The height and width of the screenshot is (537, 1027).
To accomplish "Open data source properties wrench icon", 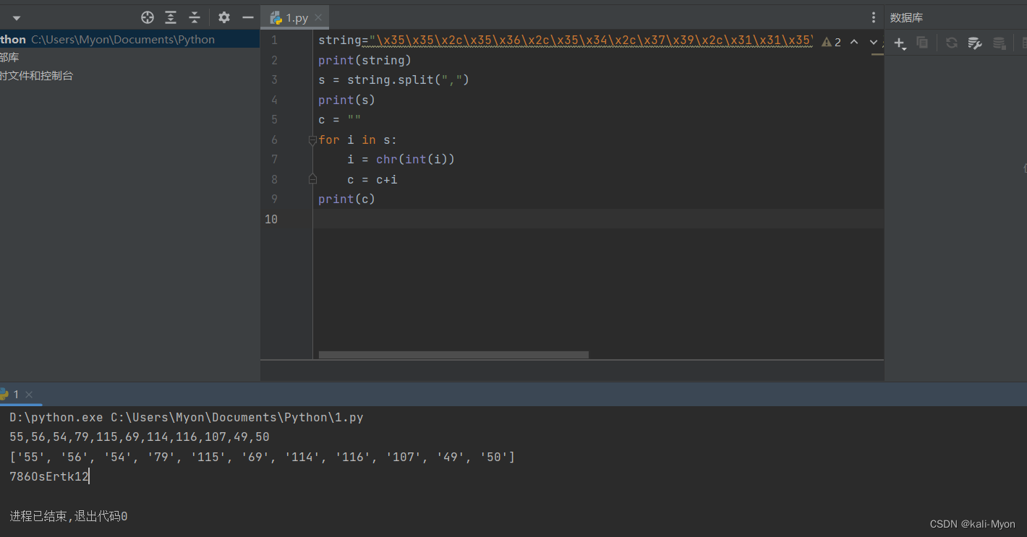I will [x=974, y=43].
